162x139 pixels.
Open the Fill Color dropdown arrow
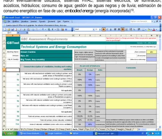click(x=151, y=29)
